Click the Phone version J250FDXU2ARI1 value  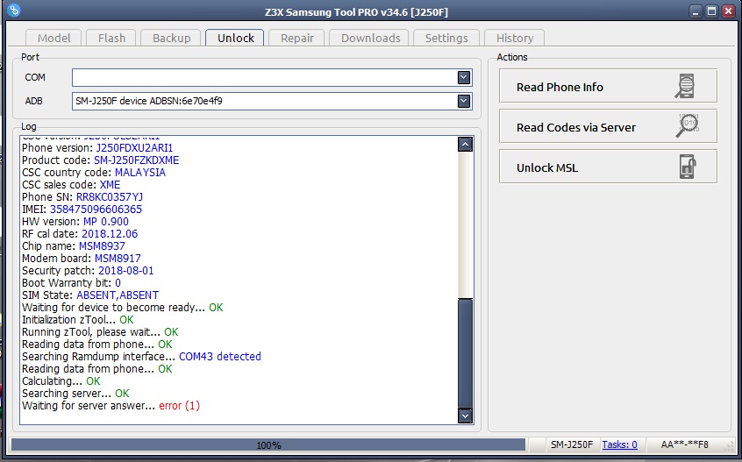pos(134,148)
